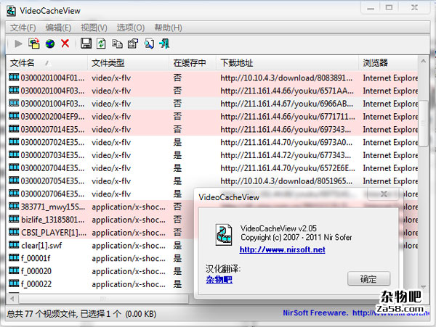Click the Refresh toolbar icon

(101, 44)
